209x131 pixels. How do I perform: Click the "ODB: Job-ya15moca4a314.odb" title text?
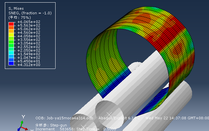(64, 118)
